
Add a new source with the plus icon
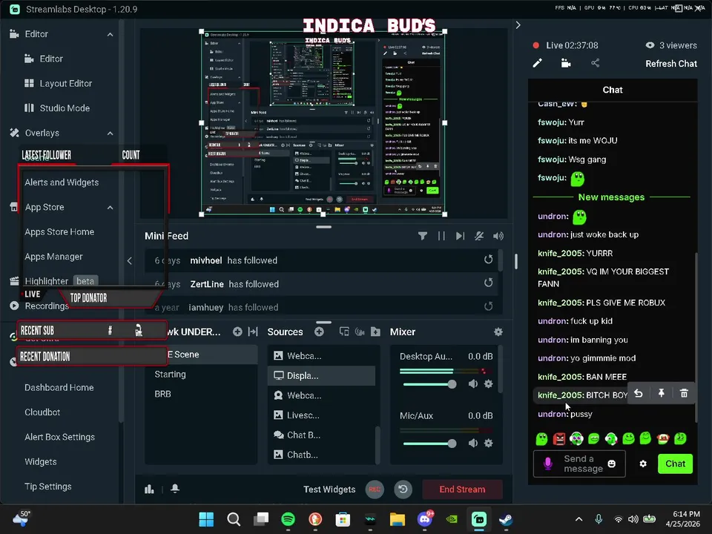pyautogui.click(x=319, y=332)
